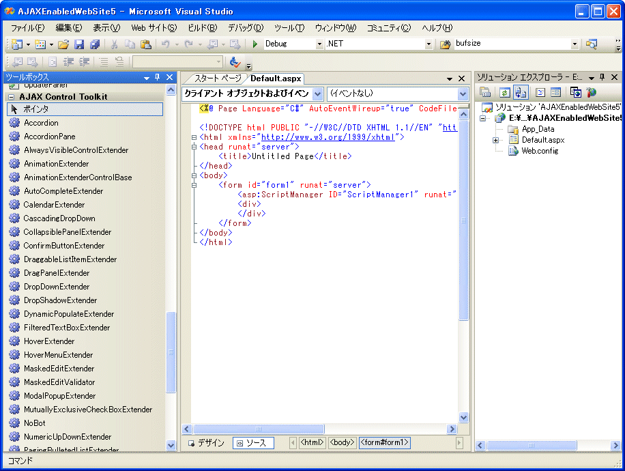Switch to ソース view

coord(253,443)
